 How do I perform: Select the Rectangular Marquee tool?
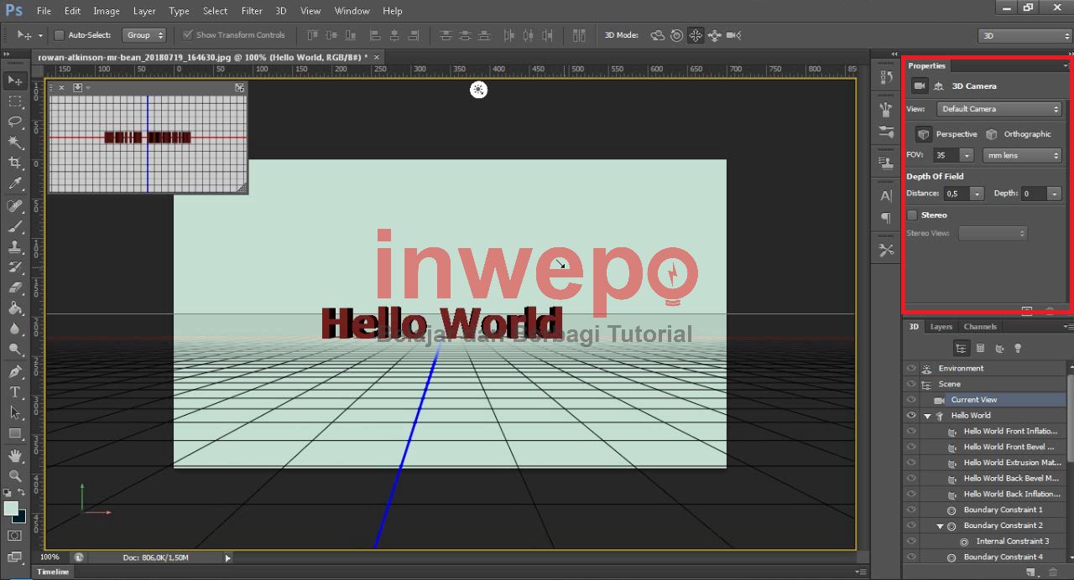click(15, 101)
